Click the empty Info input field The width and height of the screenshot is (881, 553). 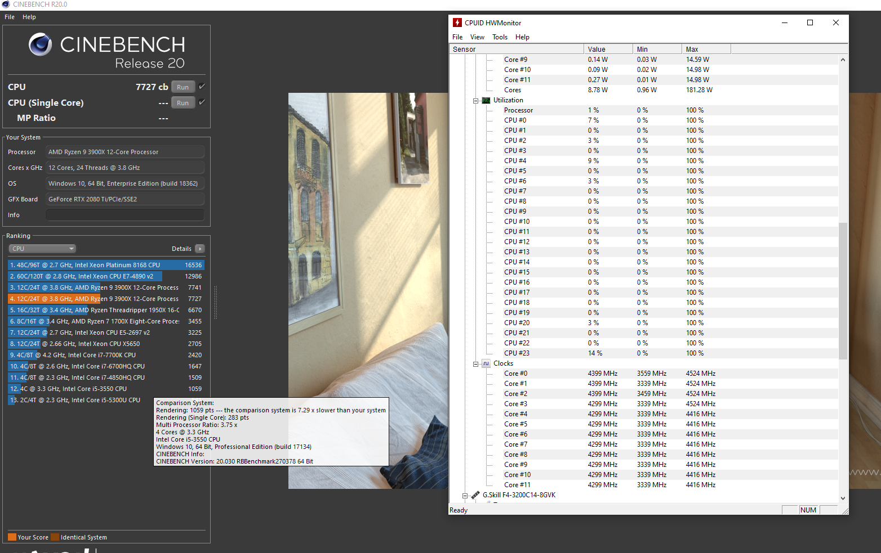pos(125,215)
